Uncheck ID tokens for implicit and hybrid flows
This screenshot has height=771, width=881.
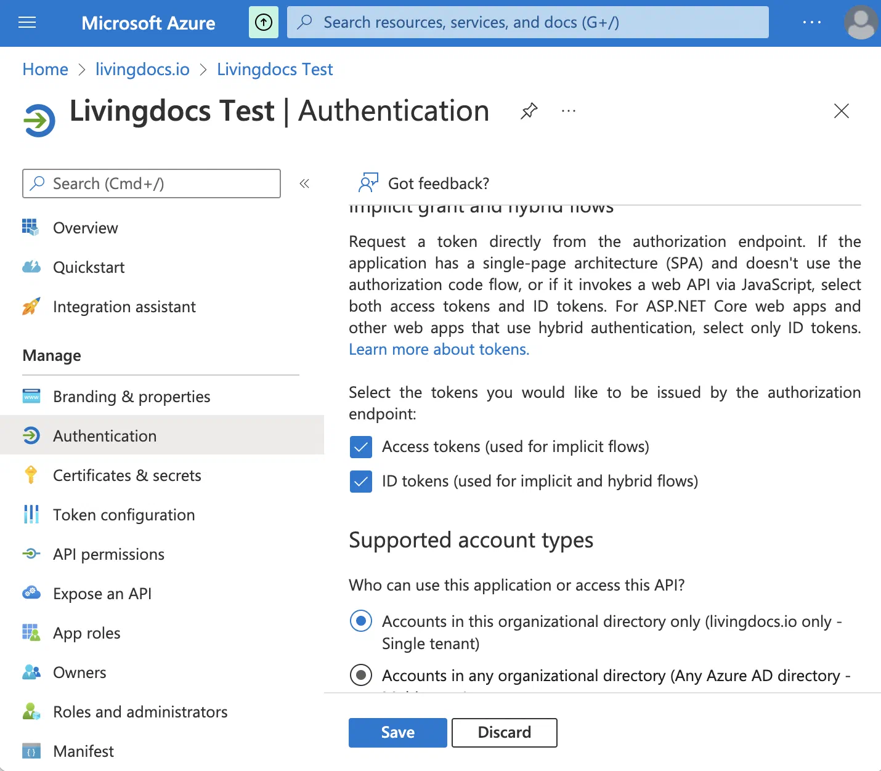pyautogui.click(x=361, y=482)
